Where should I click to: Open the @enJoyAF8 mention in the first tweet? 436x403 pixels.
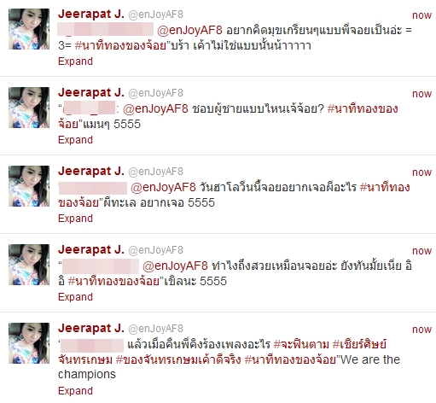pyautogui.click(x=189, y=30)
